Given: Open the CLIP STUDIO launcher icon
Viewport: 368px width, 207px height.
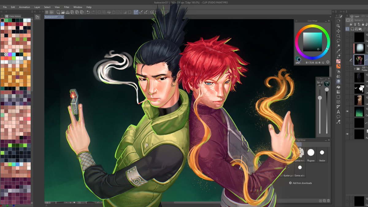Looking at the screenshot, I should 52,12.
